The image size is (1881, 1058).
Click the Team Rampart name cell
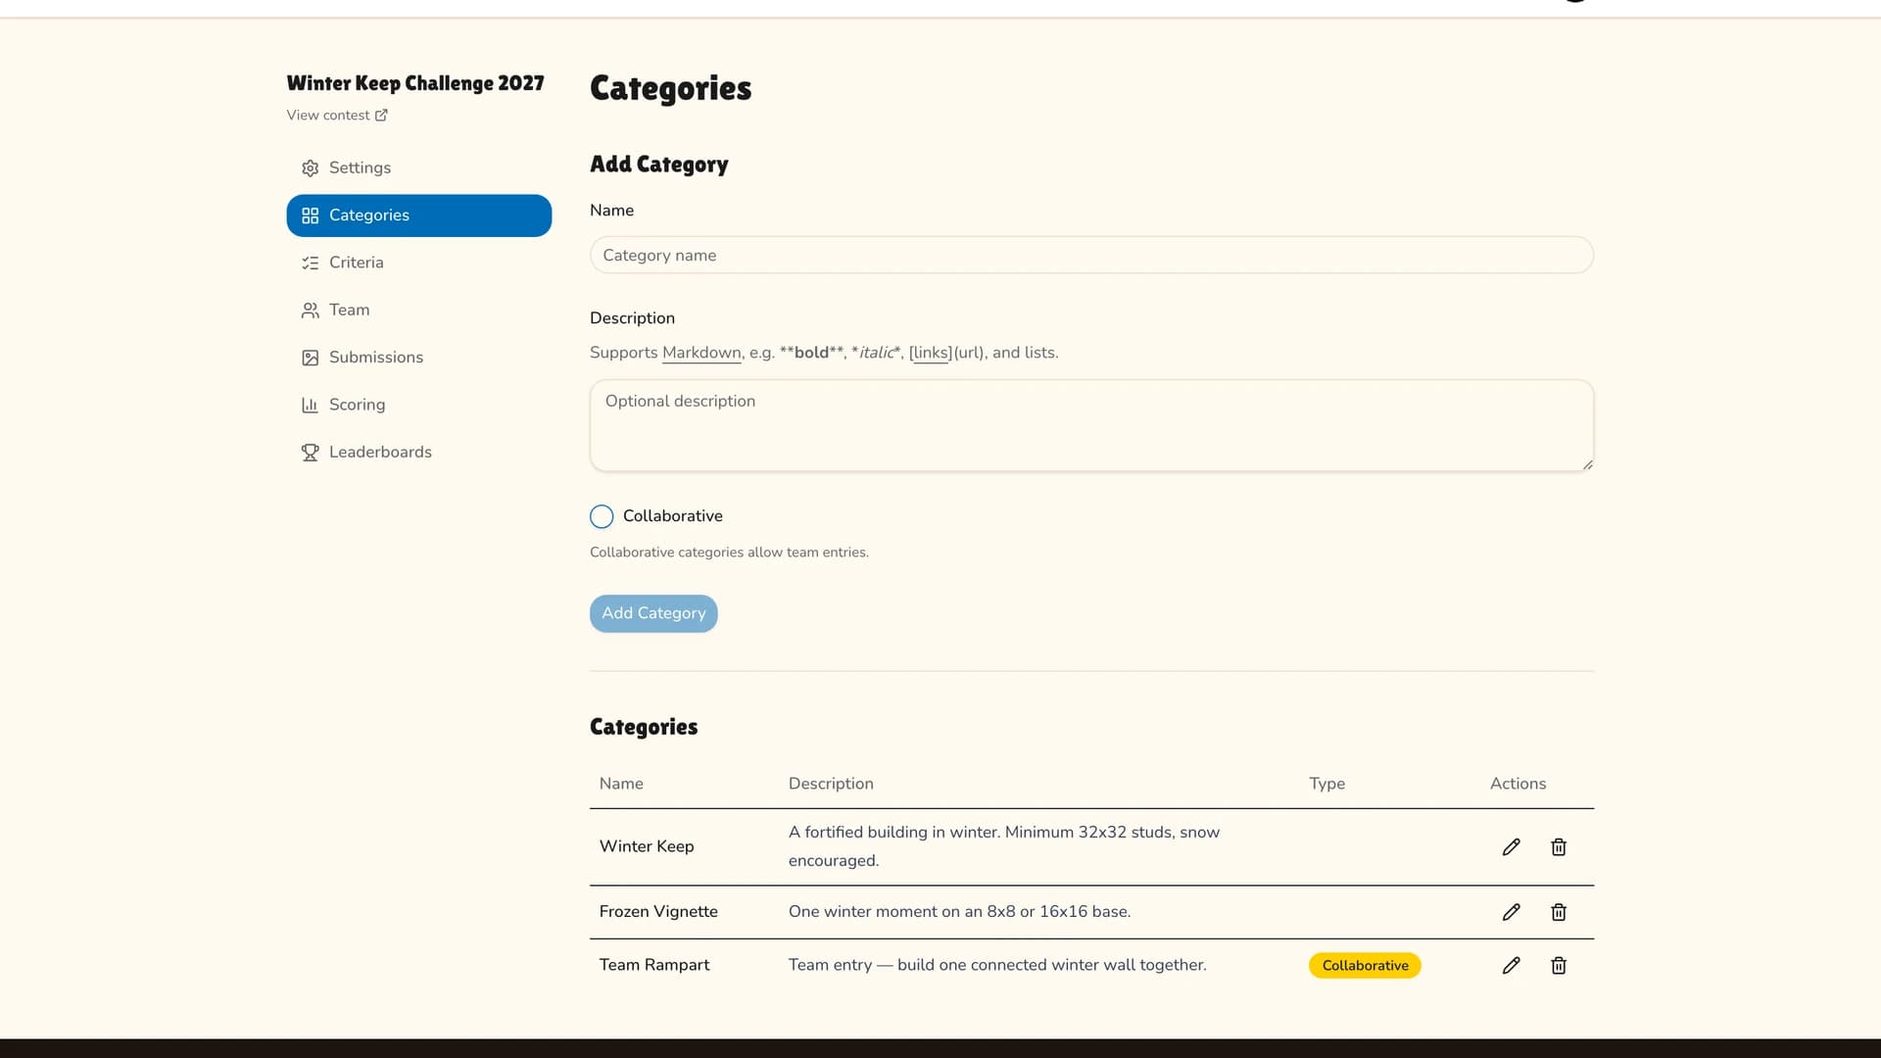pos(654,965)
